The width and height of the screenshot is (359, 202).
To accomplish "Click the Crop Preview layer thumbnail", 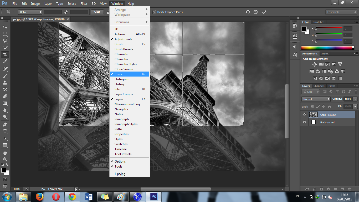I will pyautogui.click(x=313, y=114).
